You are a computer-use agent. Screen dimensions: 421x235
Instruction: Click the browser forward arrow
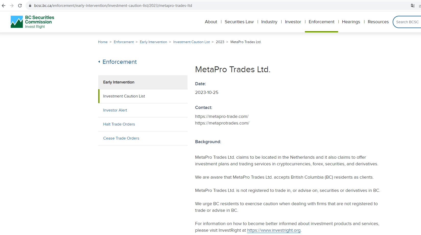pos(12,6)
